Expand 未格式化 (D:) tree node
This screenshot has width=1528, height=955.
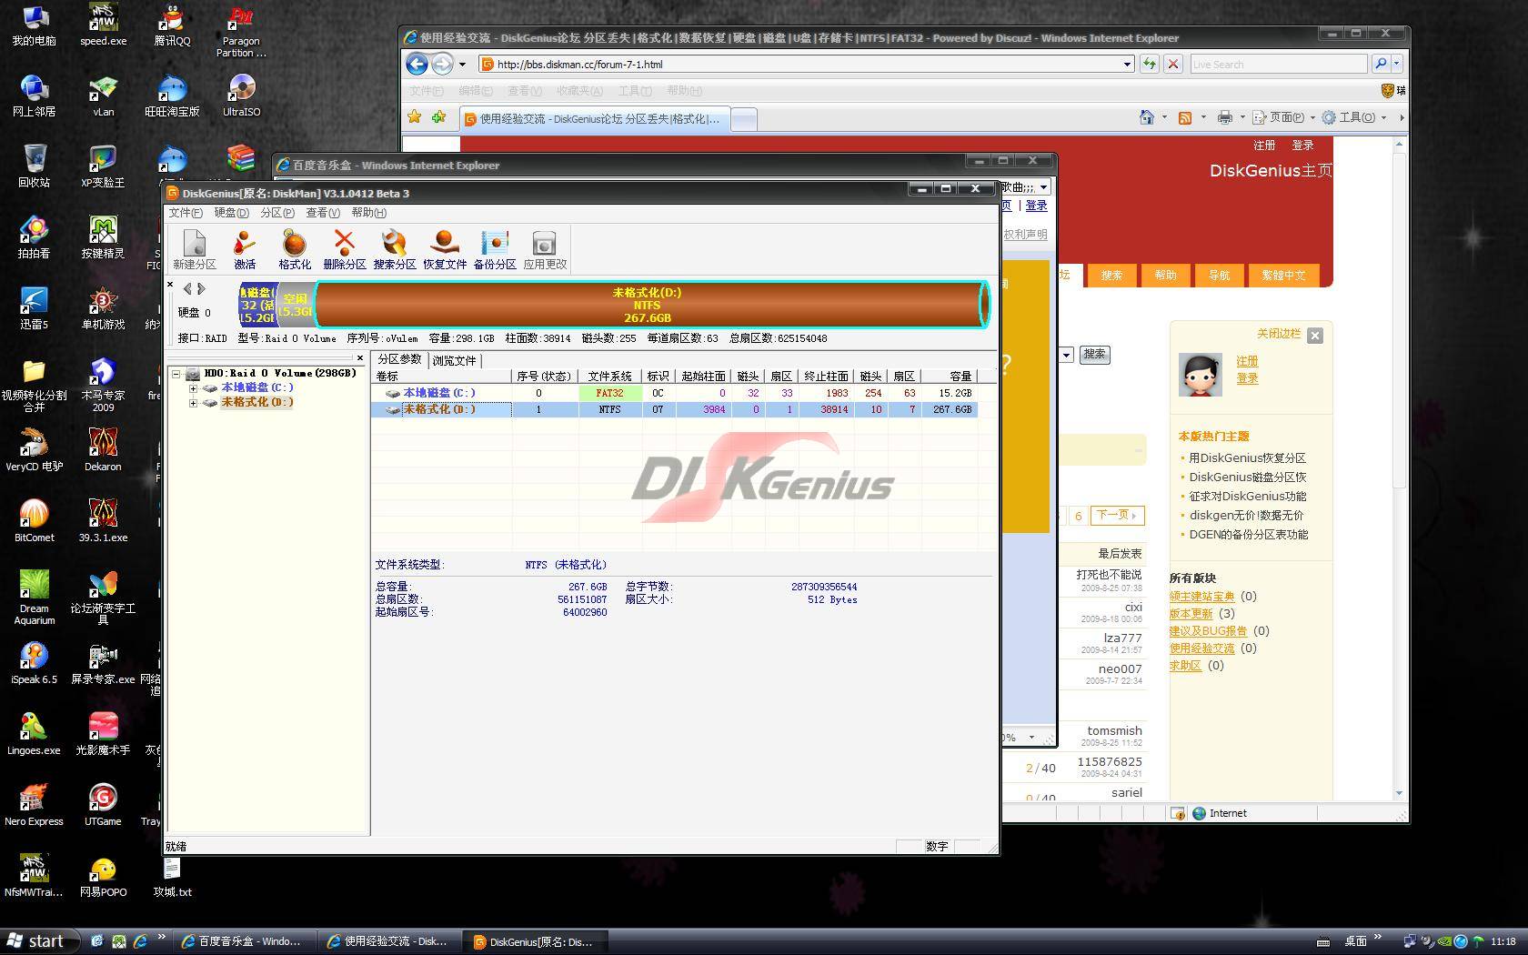coord(193,402)
